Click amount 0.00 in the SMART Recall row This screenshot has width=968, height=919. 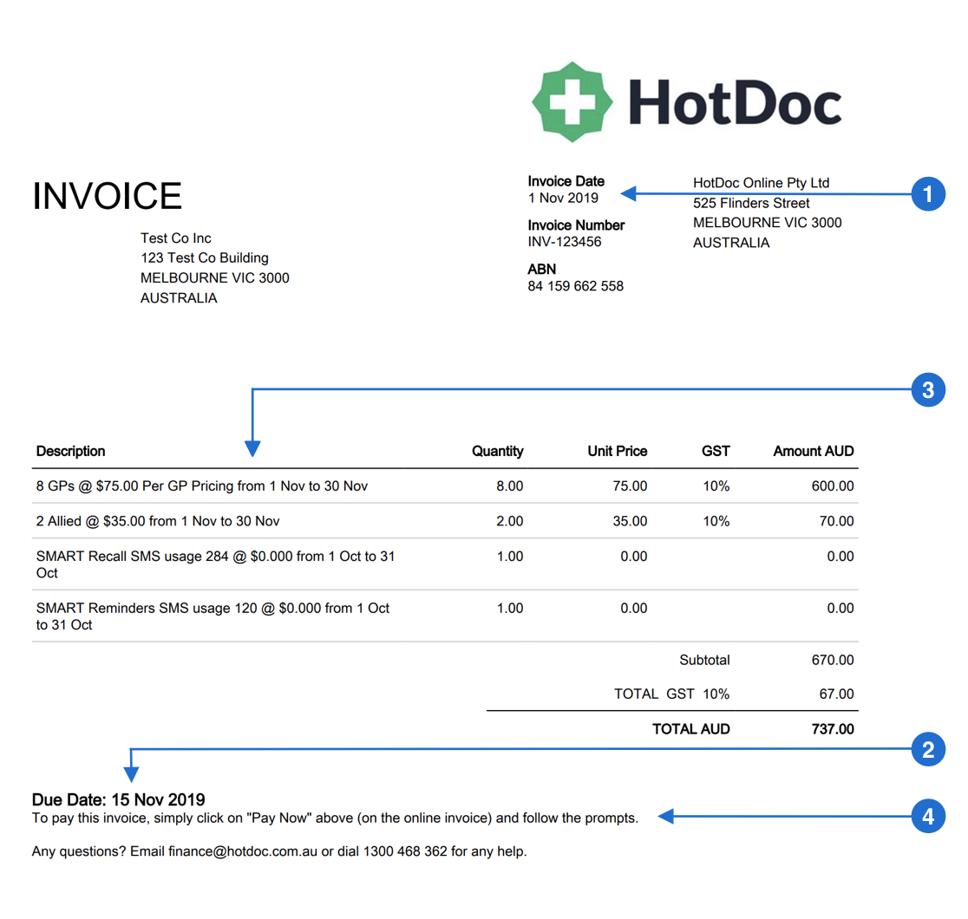tap(840, 557)
